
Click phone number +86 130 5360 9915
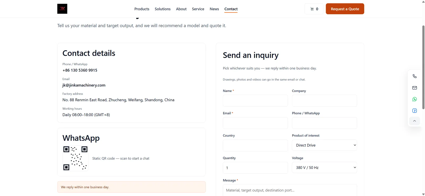(80, 70)
